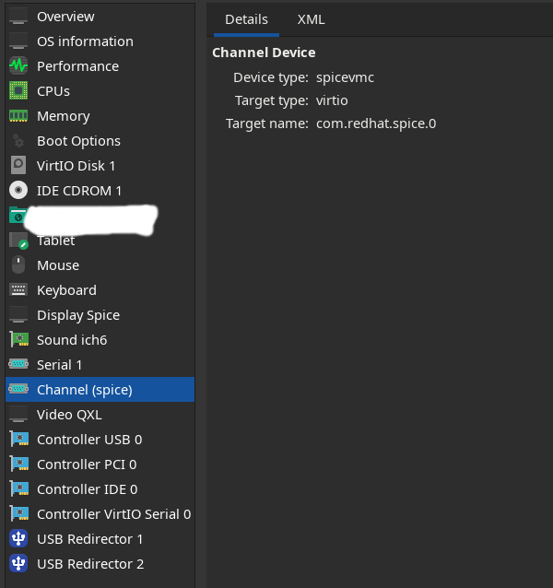Click the Performance graph icon
The image size is (553, 588).
18,66
